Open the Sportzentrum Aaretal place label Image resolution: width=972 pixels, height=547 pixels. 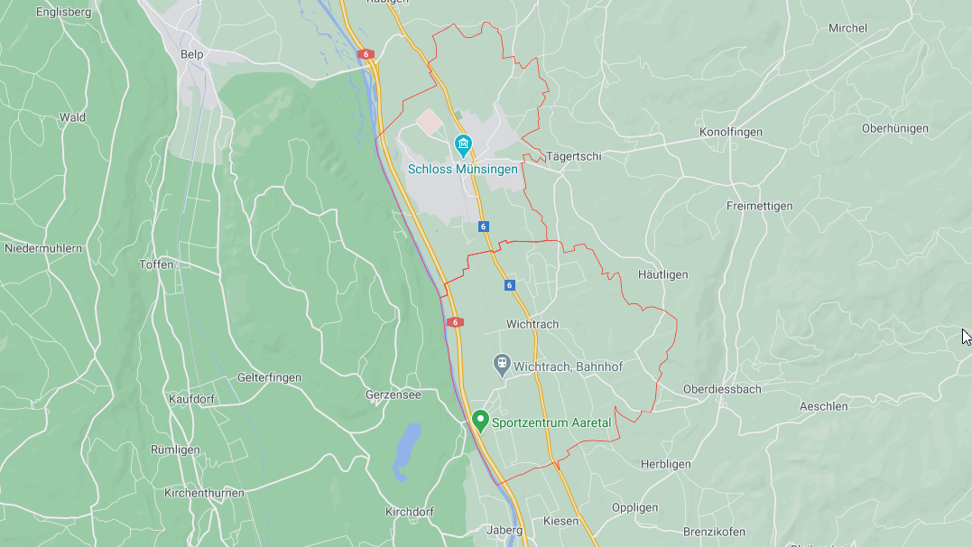(551, 423)
